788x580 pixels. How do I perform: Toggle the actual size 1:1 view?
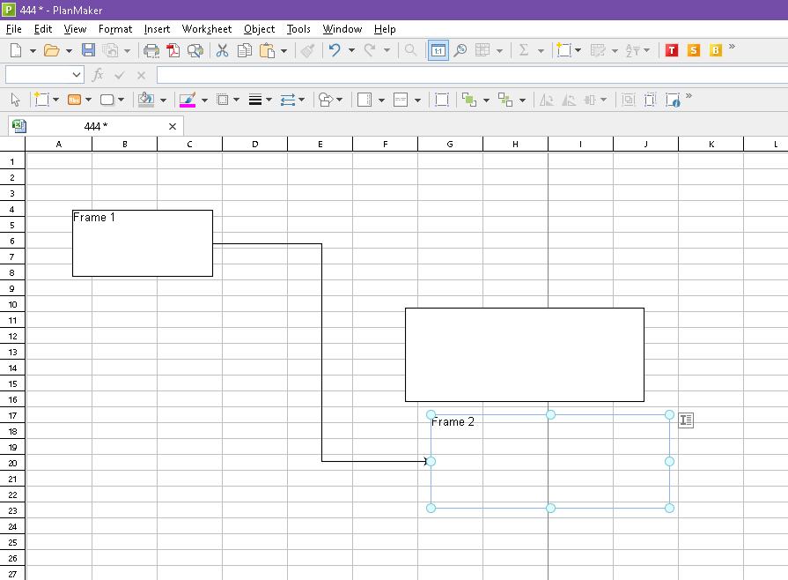coord(438,50)
